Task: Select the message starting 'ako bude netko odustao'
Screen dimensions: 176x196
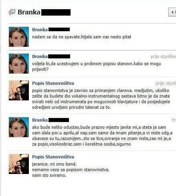Action: [102, 136]
